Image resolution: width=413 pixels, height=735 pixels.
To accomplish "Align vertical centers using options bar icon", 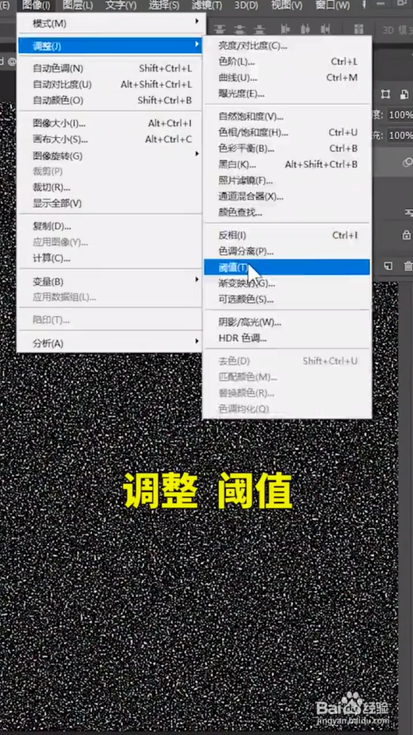I will click(x=240, y=30).
